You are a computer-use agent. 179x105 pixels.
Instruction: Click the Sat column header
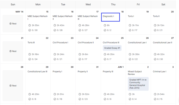[163, 4]
